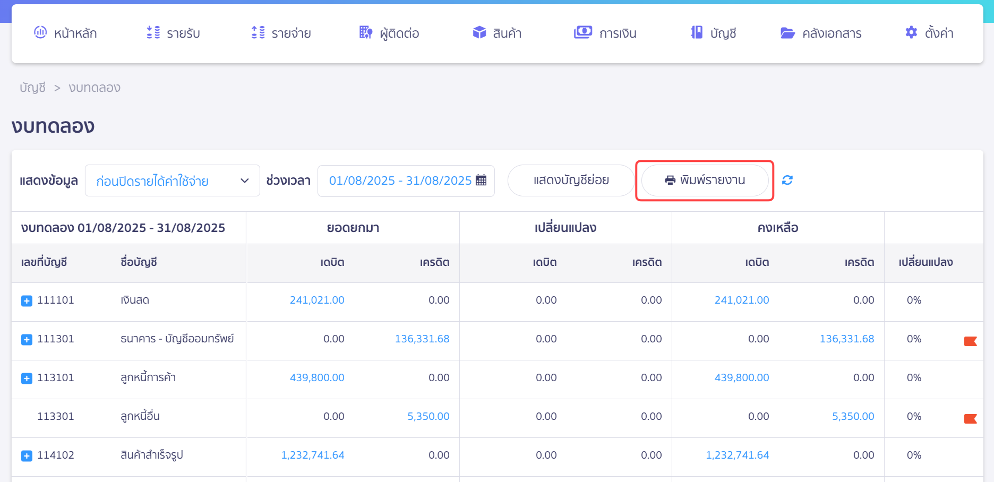
Task: Open the คลังเอกสาร menu
Action: click(821, 33)
